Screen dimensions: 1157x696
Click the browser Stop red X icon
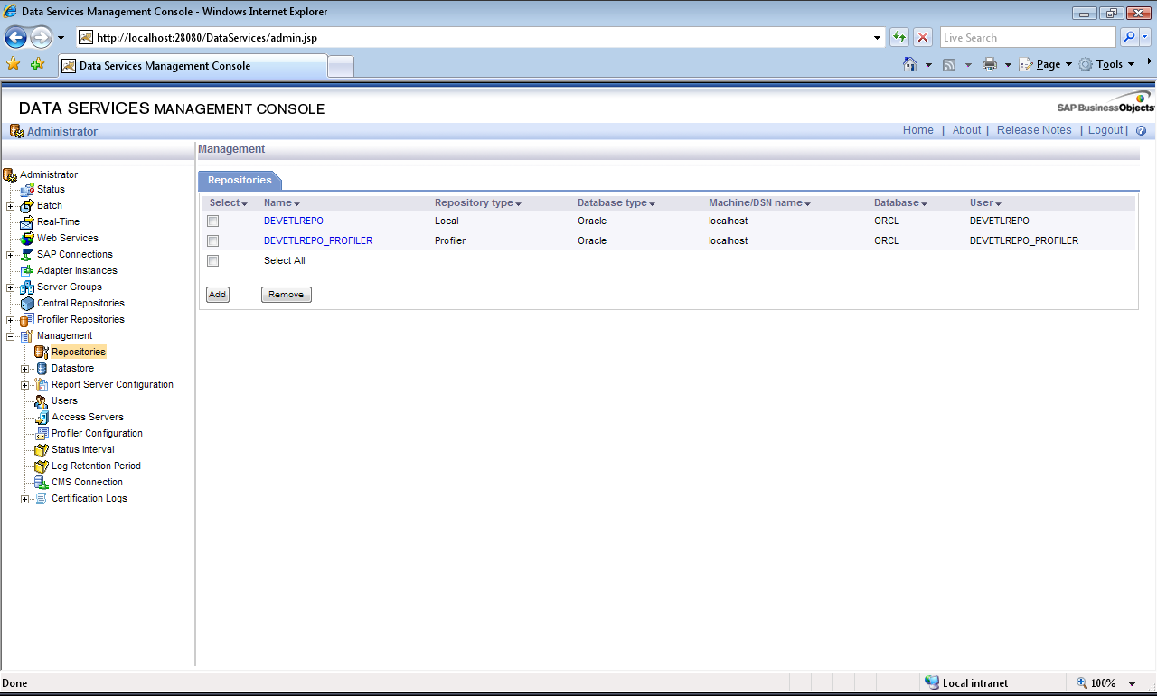pyautogui.click(x=923, y=37)
